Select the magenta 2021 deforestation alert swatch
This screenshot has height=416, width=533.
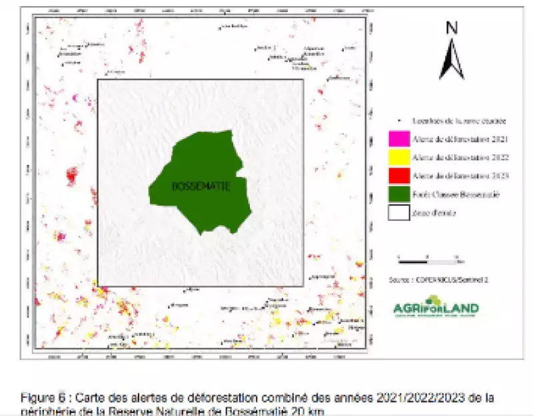click(x=399, y=139)
